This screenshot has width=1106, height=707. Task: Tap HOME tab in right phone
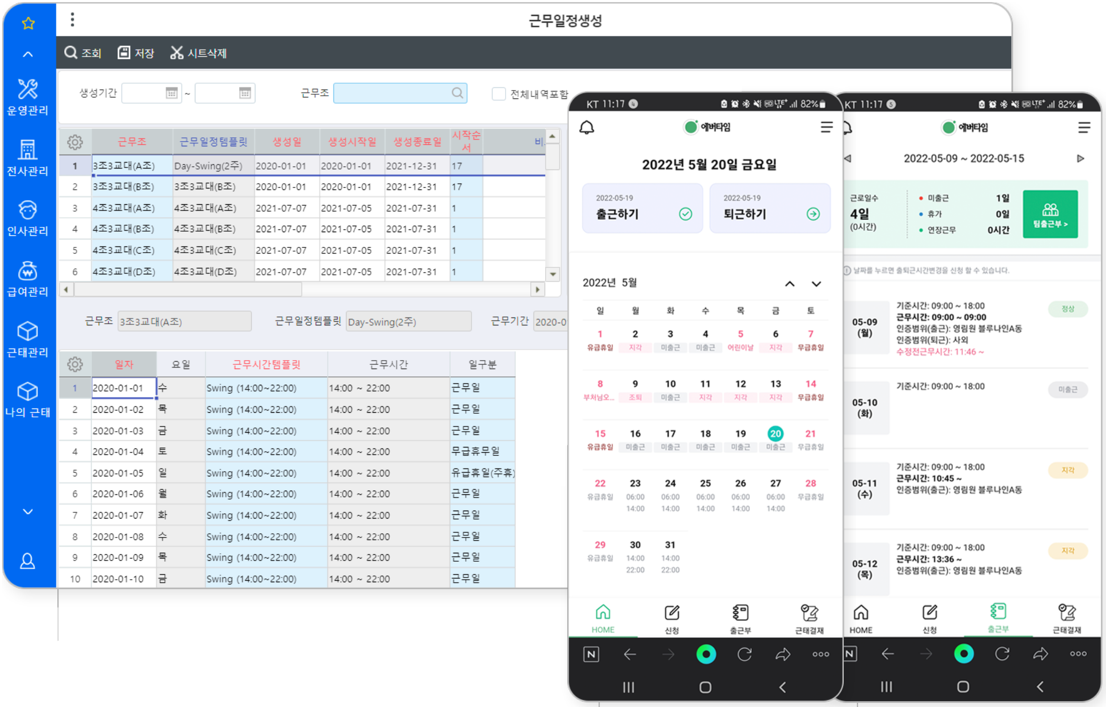[x=861, y=619]
